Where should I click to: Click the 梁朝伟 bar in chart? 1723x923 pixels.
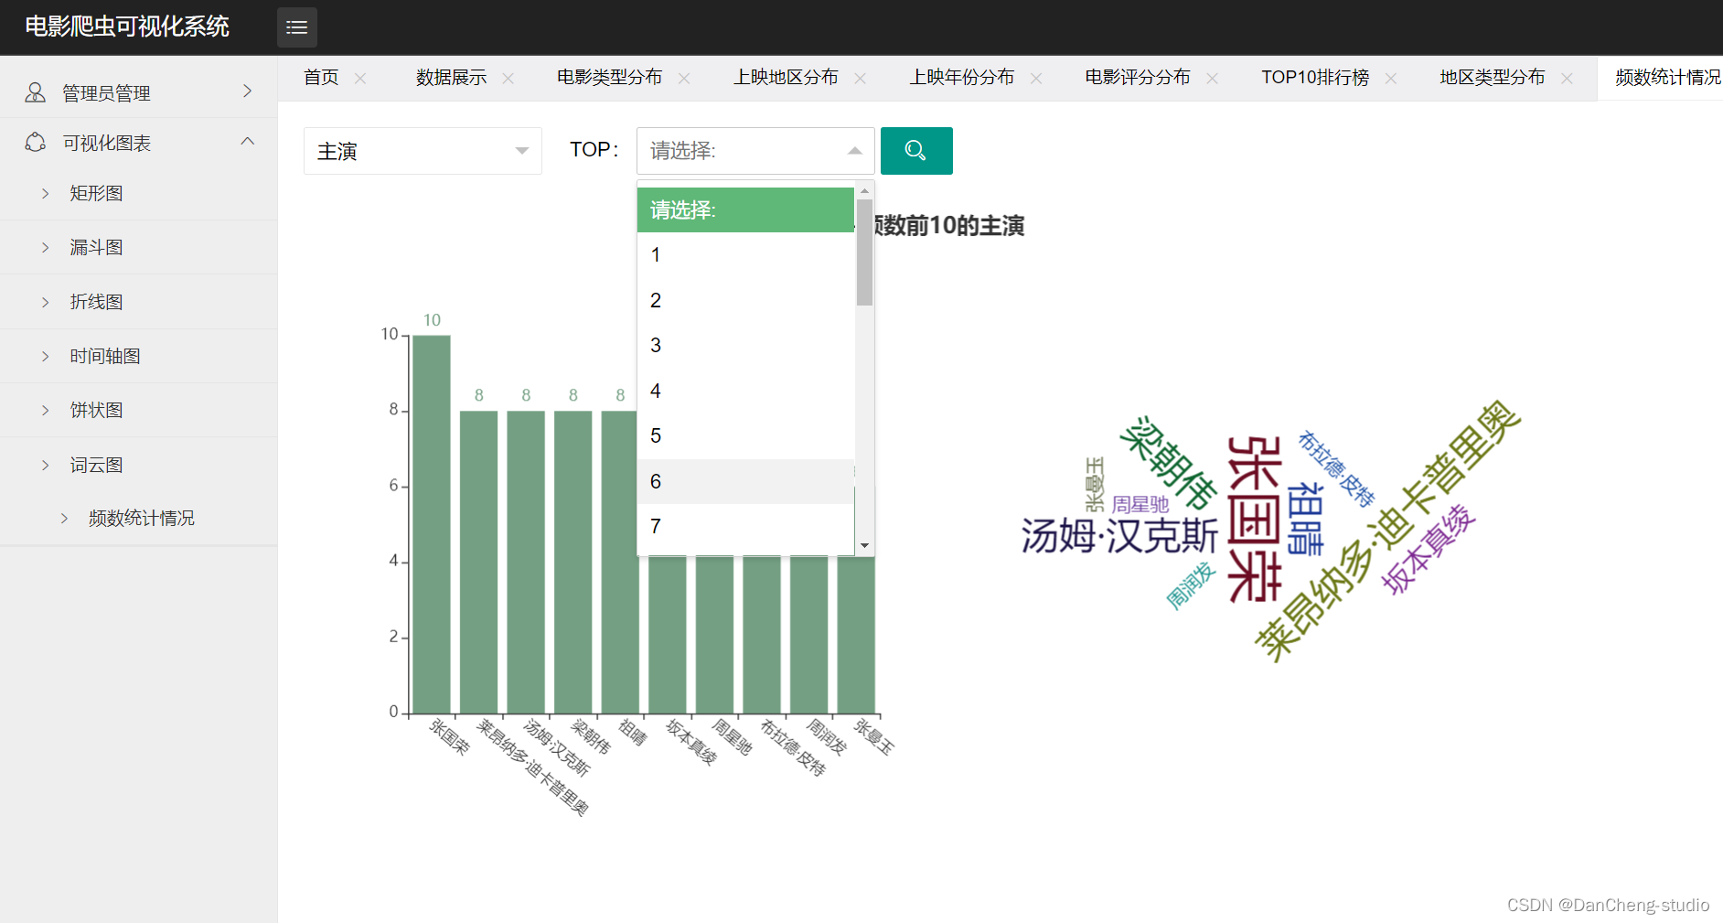tap(573, 562)
